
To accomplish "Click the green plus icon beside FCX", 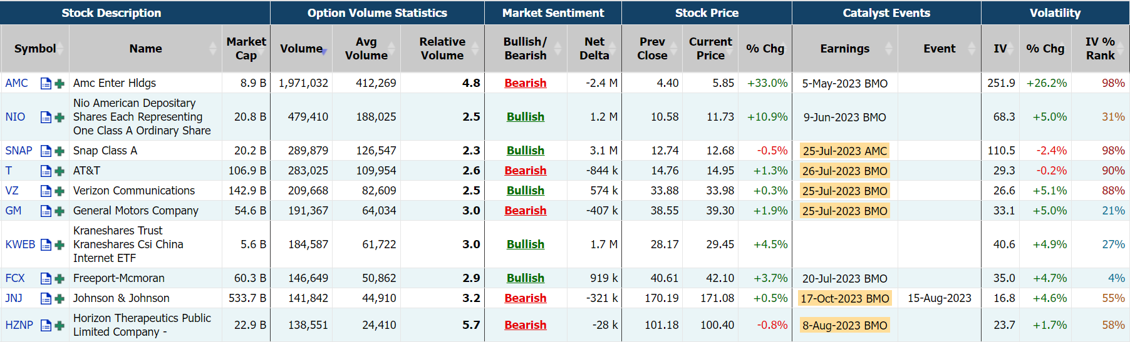I will 60,278.
